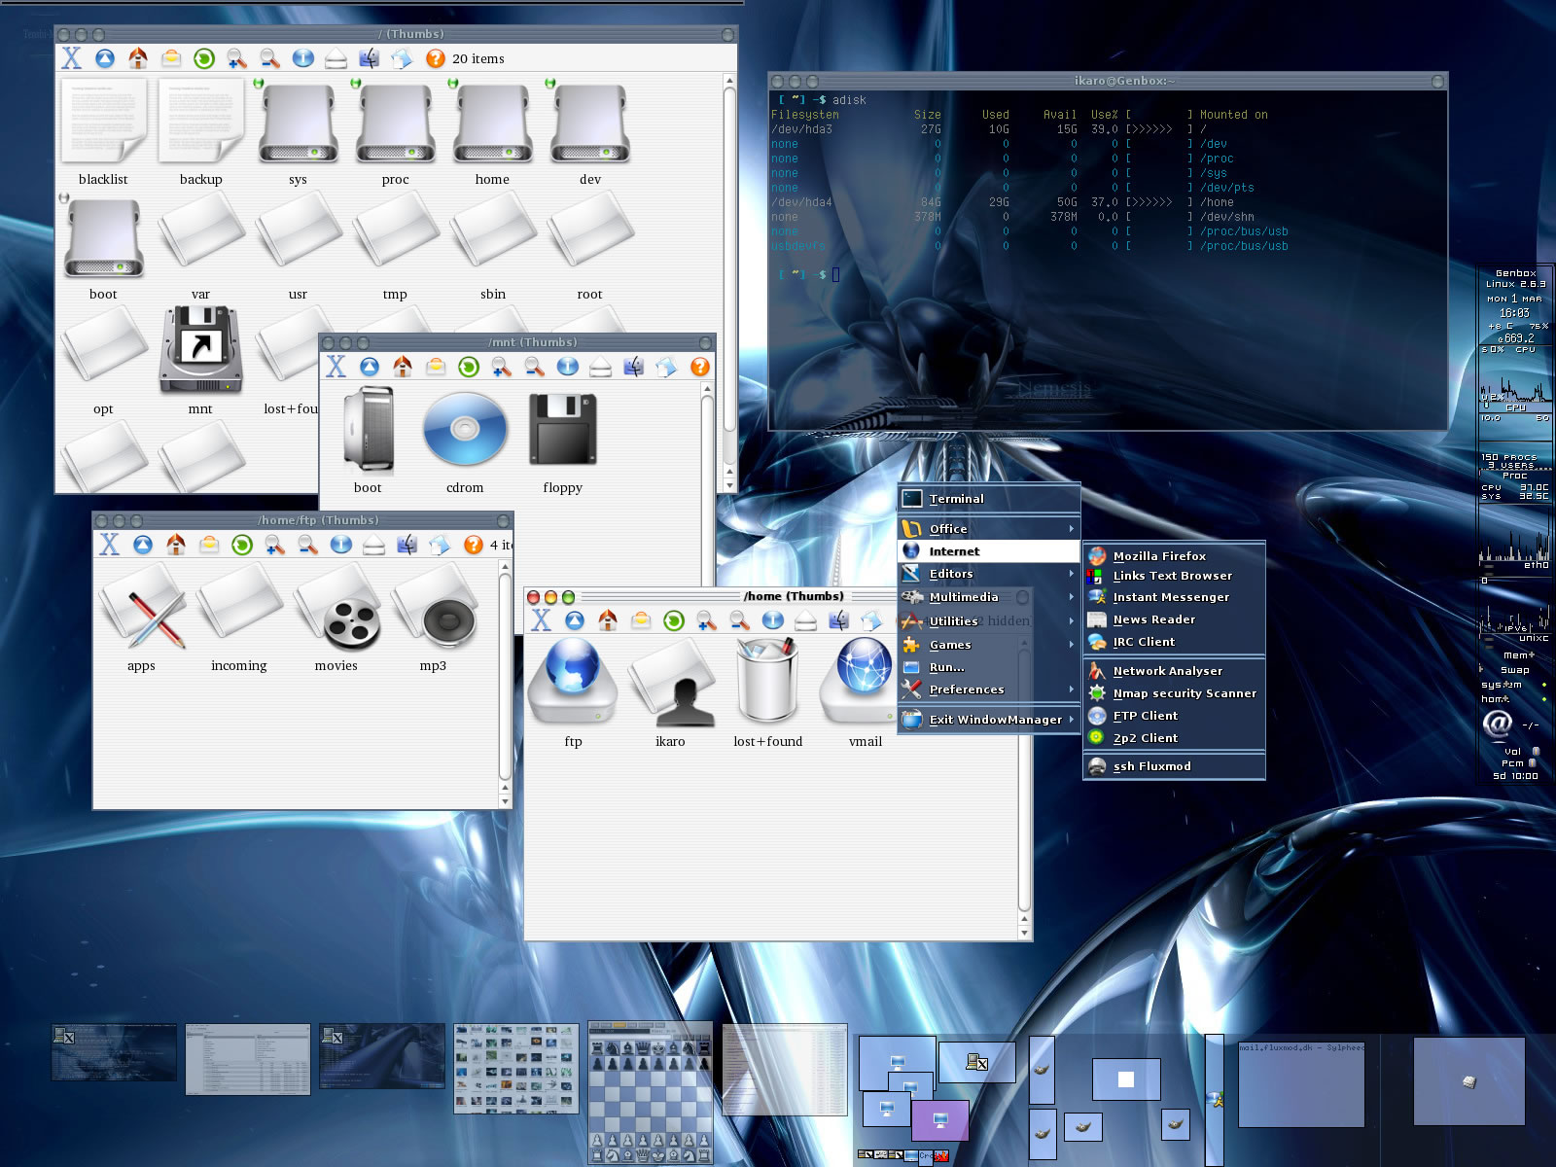
Task: Open the floppy disk icon
Action: [562, 429]
